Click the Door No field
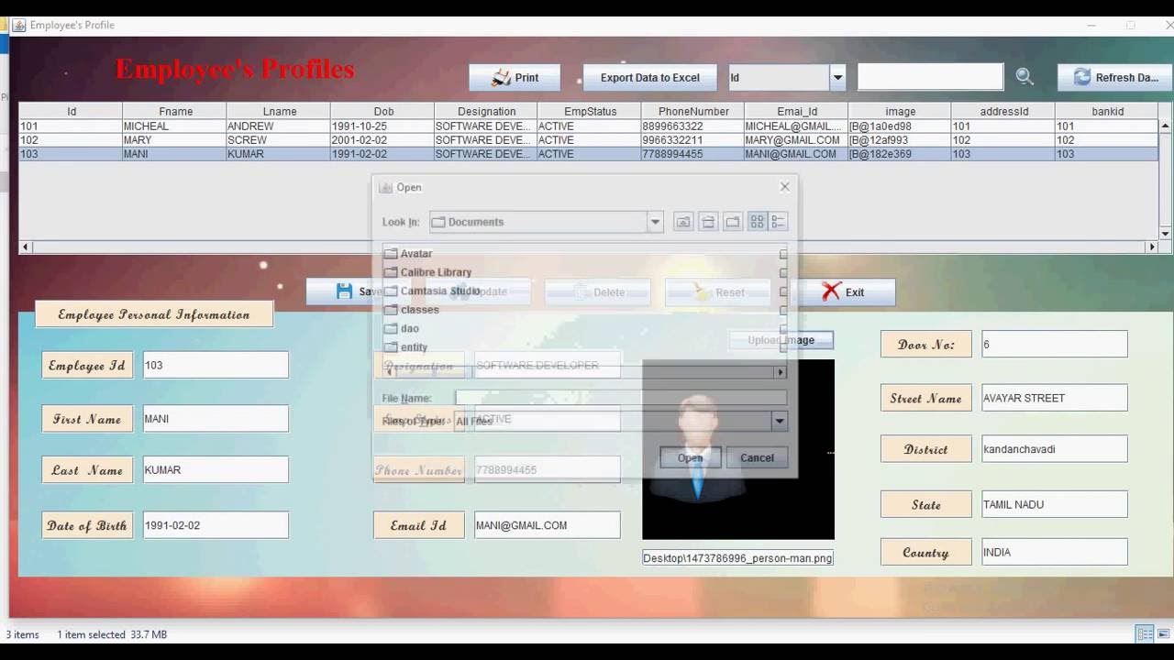The width and height of the screenshot is (1174, 660). (1055, 345)
